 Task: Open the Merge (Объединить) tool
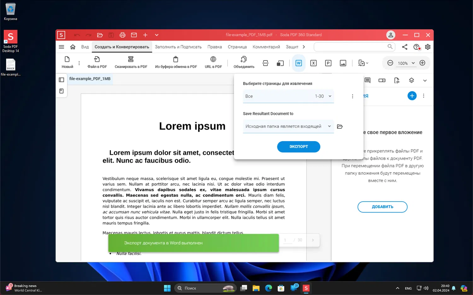pyautogui.click(x=244, y=62)
